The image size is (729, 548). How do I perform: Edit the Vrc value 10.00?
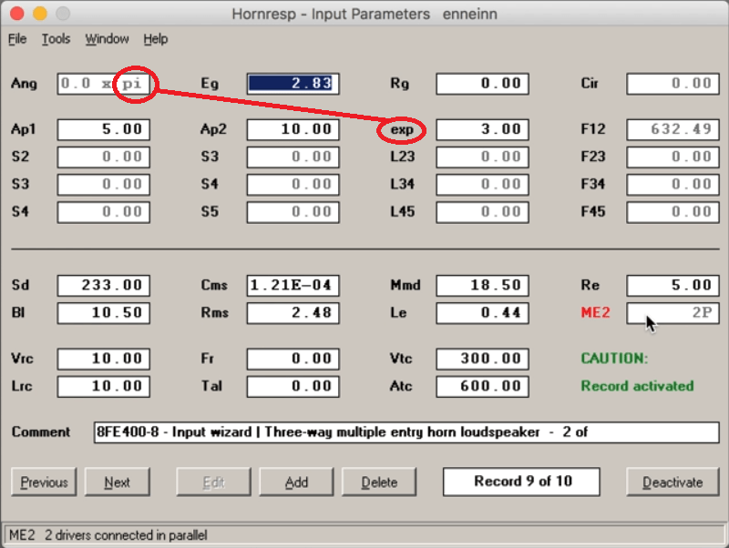pos(104,359)
